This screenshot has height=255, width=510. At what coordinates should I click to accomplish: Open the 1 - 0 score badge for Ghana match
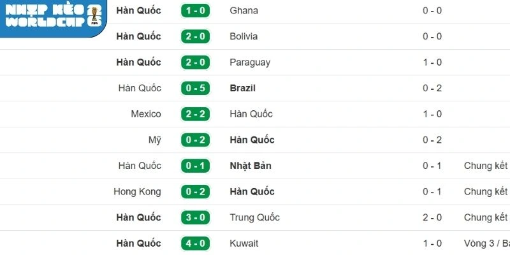pos(196,11)
